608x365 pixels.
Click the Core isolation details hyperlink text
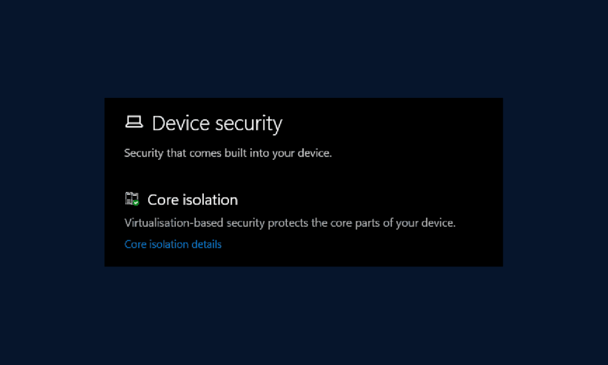pyautogui.click(x=172, y=244)
